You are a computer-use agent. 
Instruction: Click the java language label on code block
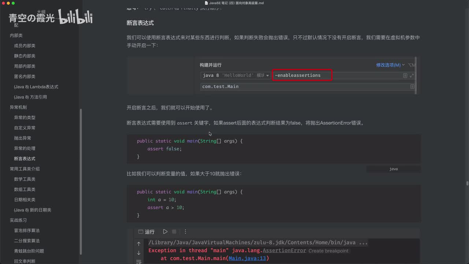click(394, 169)
